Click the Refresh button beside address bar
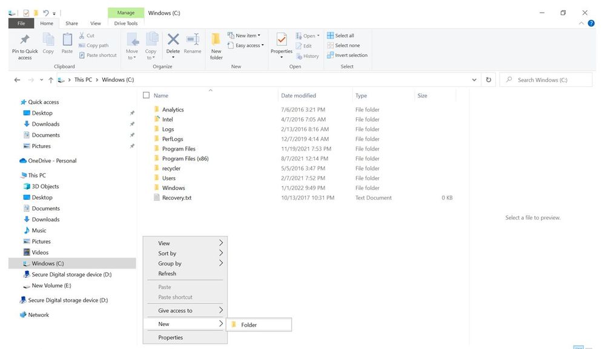Viewport: 605px width, 349px height. click(489, 80)
